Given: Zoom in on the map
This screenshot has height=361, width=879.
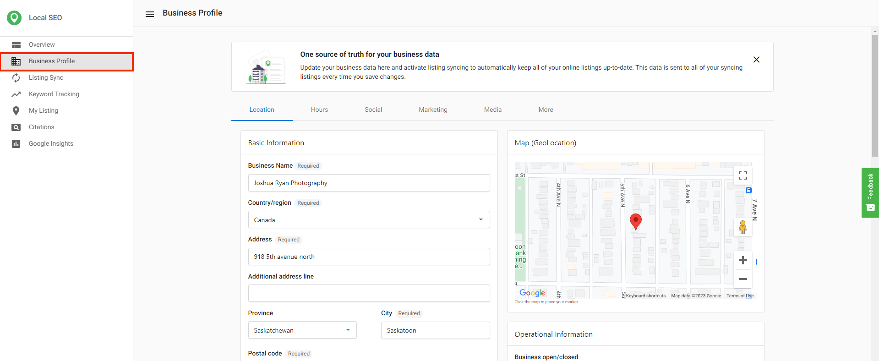Looking at the screenshot, I should click(743, 261).
